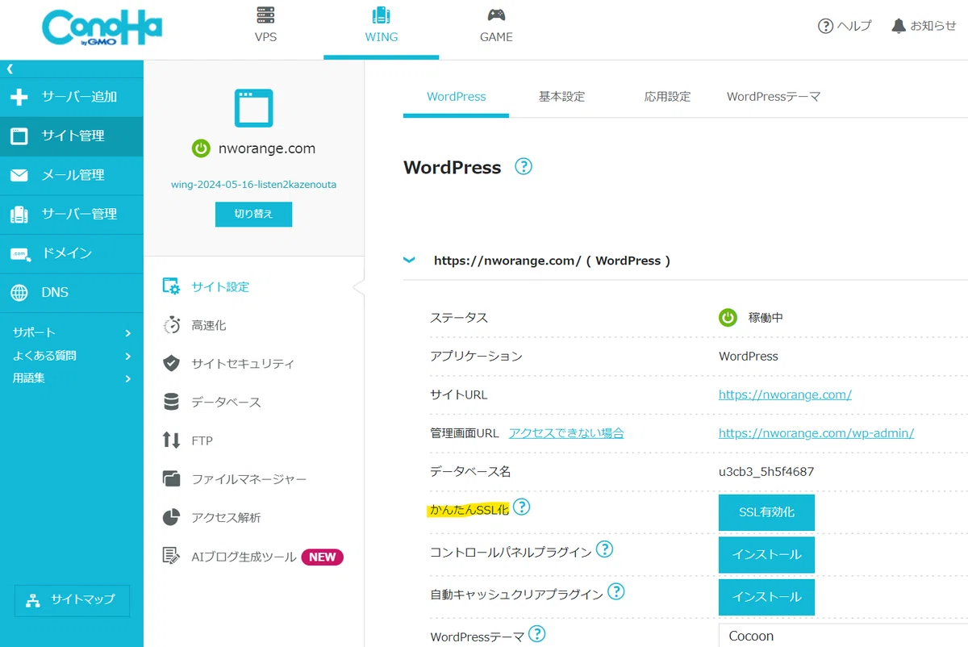Install the 自動キャッシュクリアプラグイン
The width and height of the screenshot is (968, 647).
(x=766, y=597)
